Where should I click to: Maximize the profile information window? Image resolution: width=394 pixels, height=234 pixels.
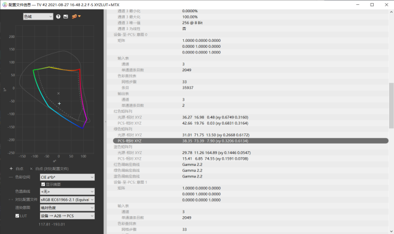(372, 5)
